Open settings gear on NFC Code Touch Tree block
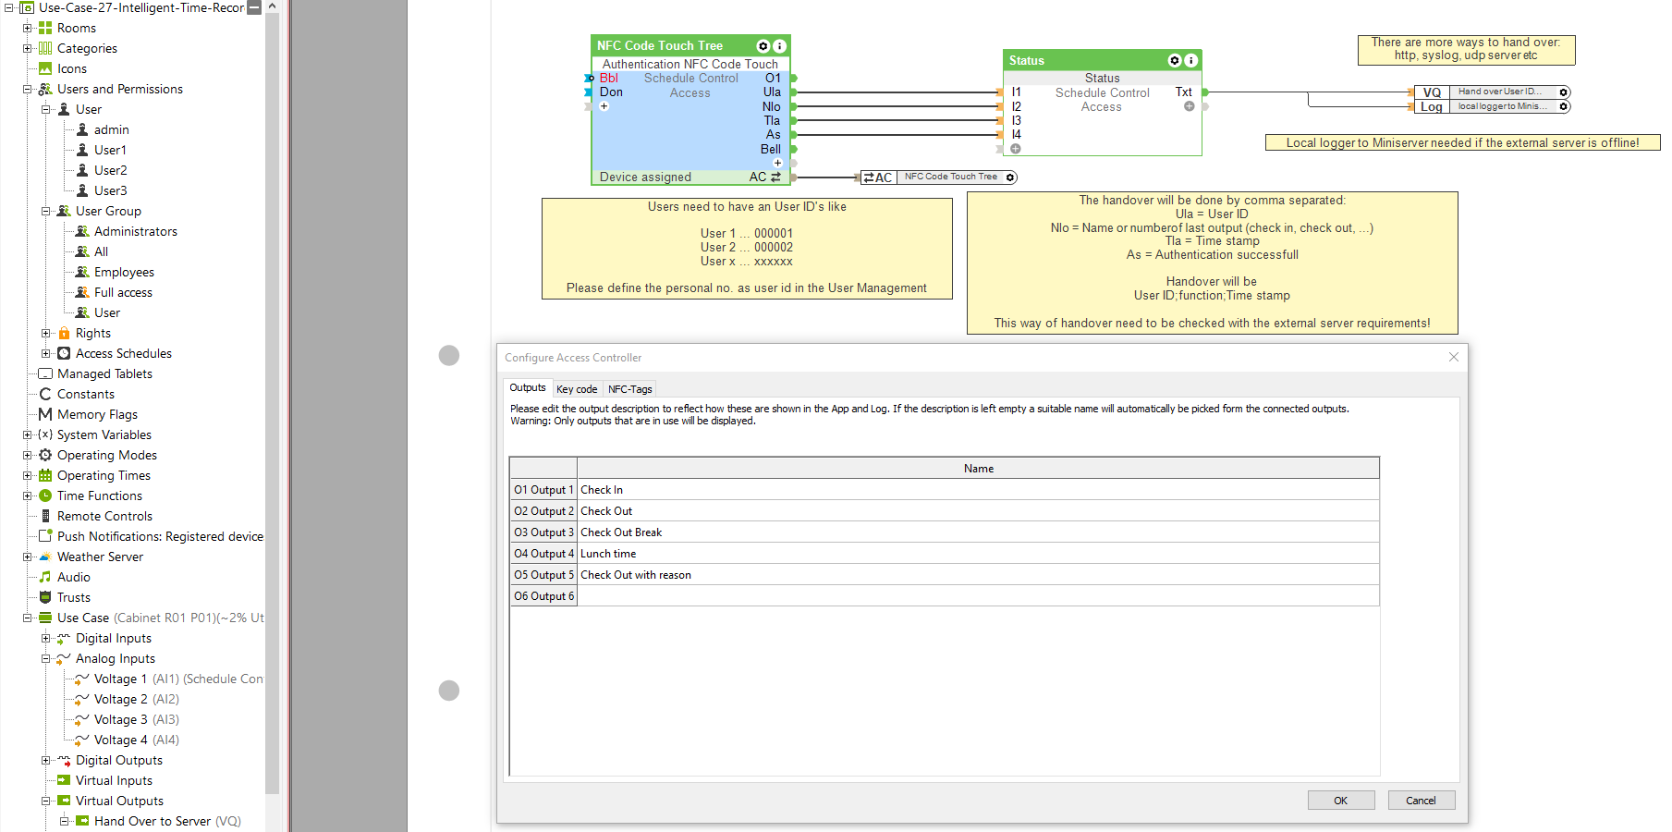Screen dimensions: 1672x832 [x=763, y=46]
